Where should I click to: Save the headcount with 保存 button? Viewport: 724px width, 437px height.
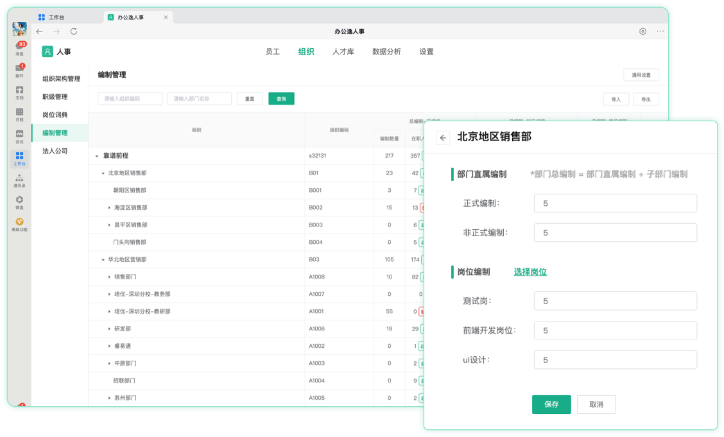[551, 404]
